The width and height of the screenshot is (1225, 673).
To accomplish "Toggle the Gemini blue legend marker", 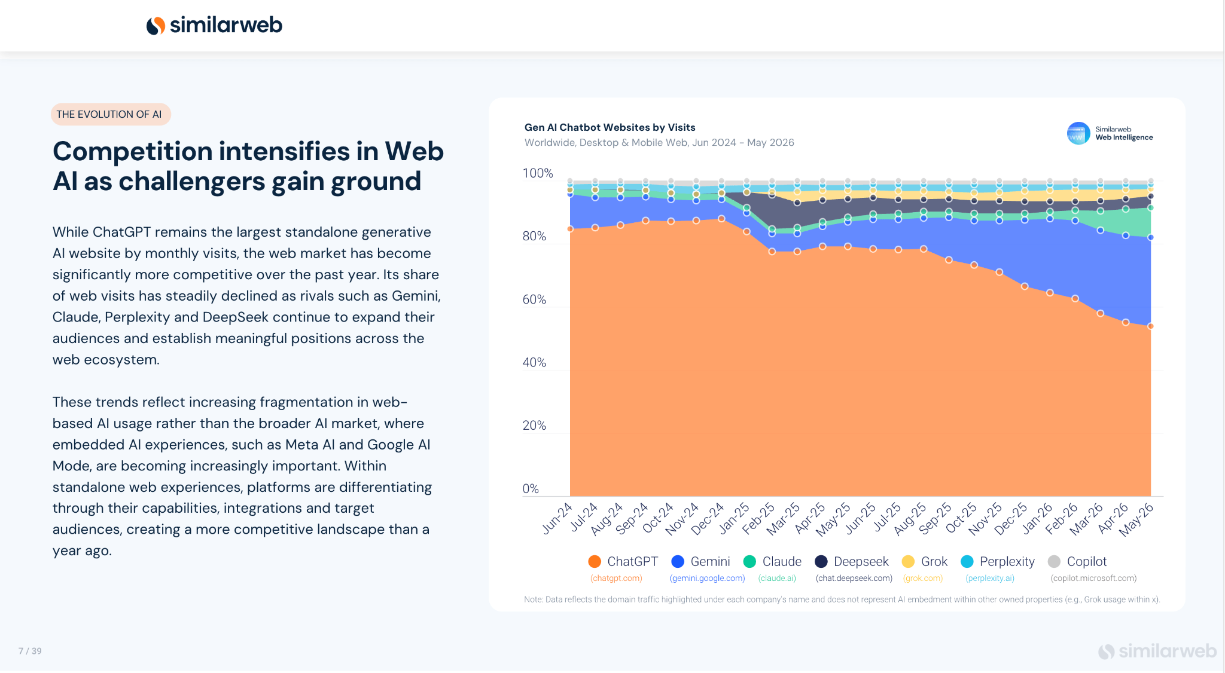I will (x=678, y=561).
